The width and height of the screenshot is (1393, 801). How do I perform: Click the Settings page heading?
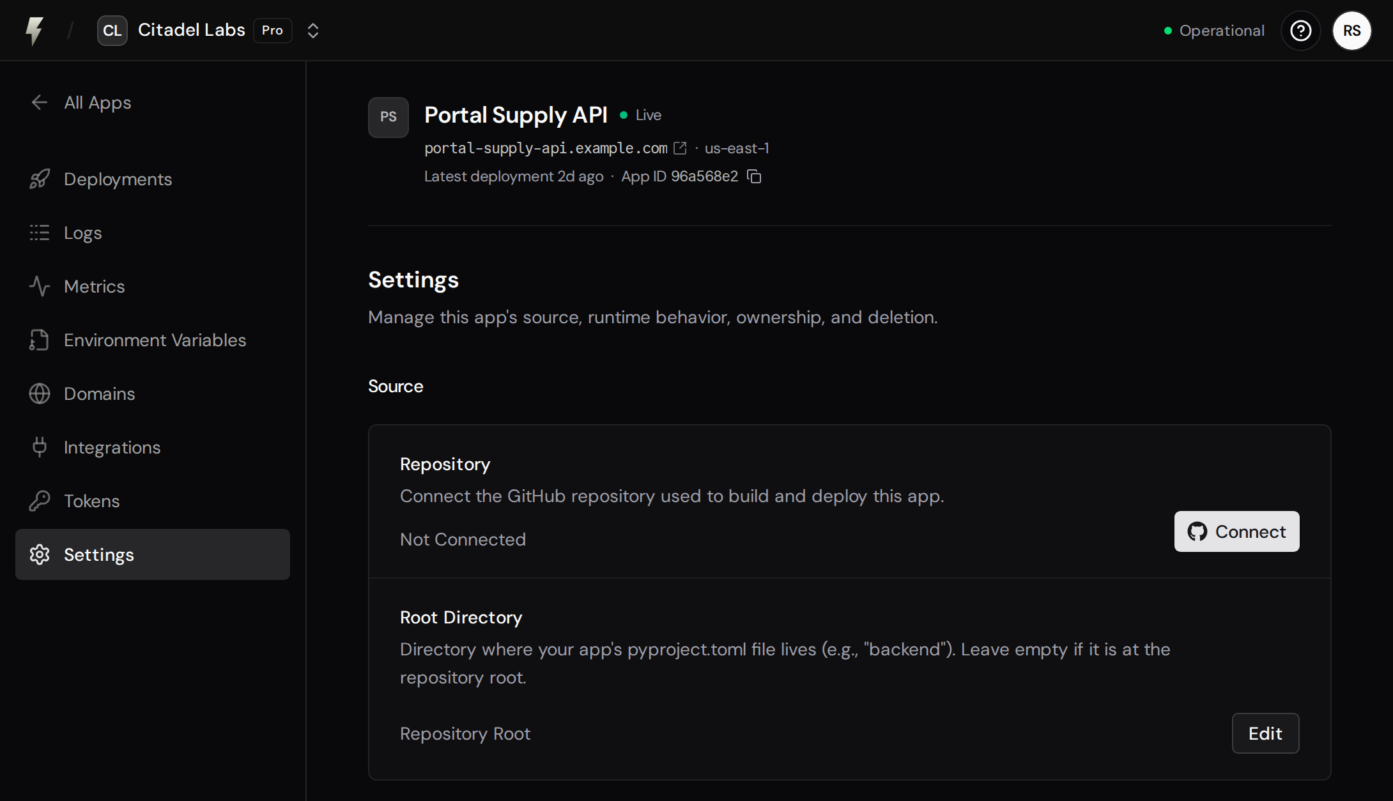click(x=413, y=280)
